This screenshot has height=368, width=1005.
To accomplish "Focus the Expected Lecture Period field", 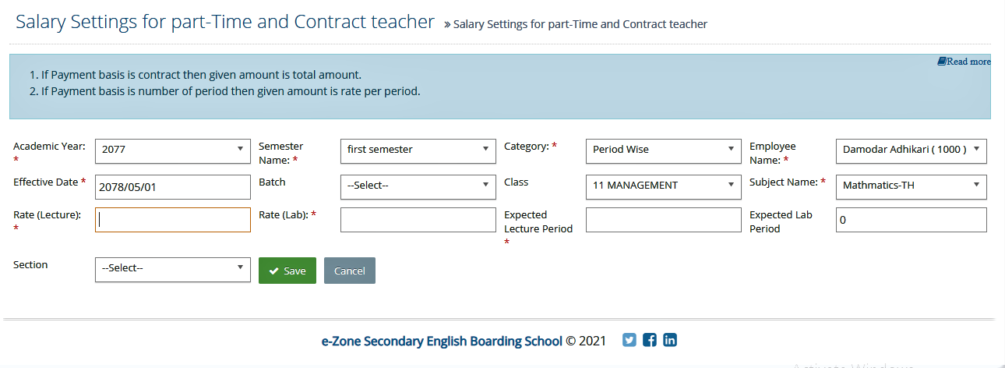I will 664,220.
